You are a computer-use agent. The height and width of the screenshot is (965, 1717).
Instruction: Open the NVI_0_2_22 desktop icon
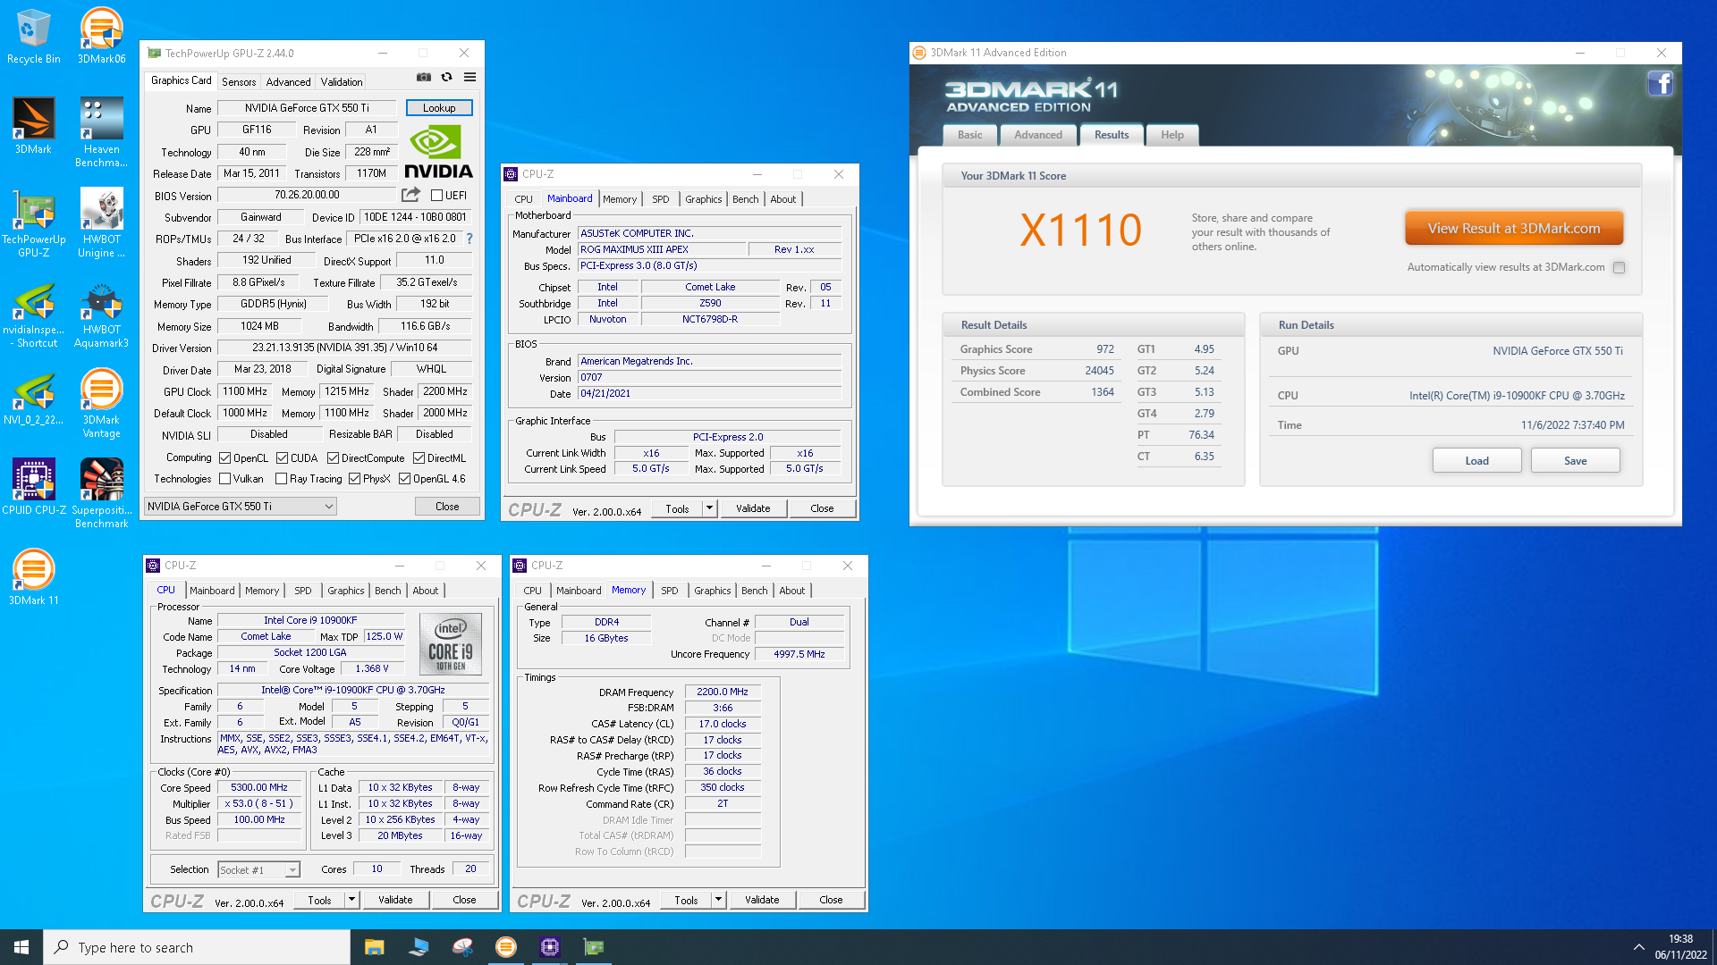click(x=33, y=397)
